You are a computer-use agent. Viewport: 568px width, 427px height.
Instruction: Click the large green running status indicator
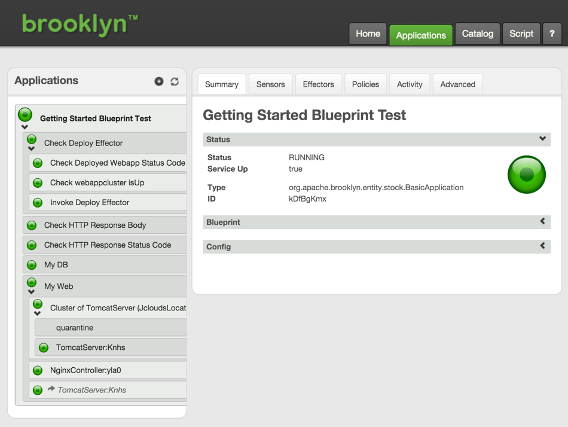[526, 175]
